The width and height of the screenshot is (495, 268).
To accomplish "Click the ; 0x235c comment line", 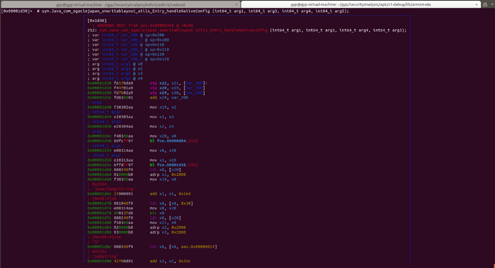I will click(x=97, y=251).
